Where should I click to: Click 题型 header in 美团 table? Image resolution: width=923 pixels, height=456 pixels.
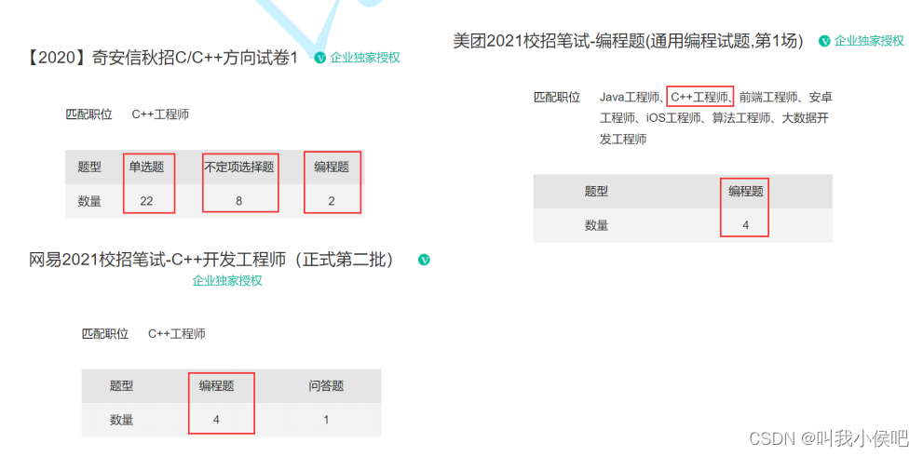tap(596, 191)
